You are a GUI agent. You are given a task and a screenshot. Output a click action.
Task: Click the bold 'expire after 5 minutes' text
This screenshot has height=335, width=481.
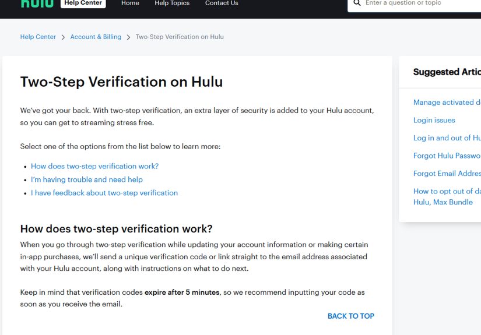tap(182, 292)
